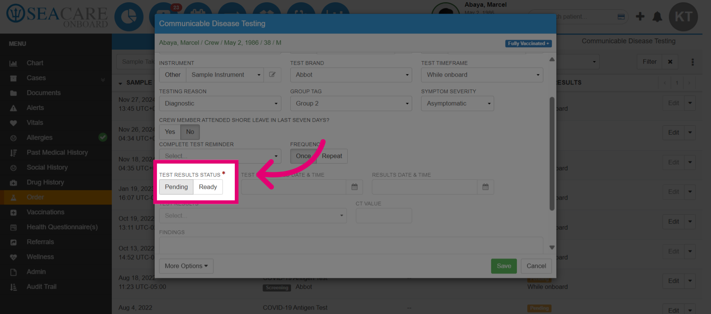This screenshot has width=711, height=314.
Task: Go to Documents in sidebar
Action: click(x=43, y=93)
